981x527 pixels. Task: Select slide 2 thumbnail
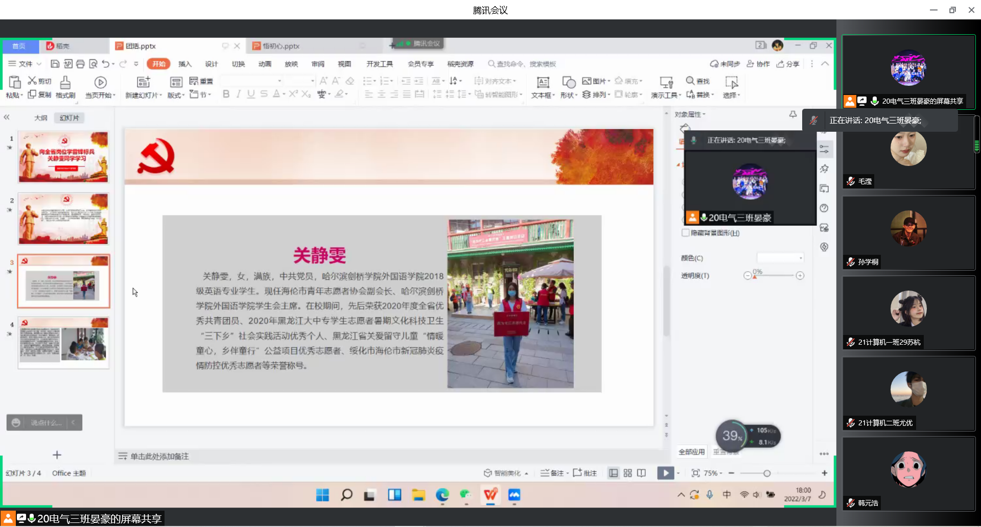click(63, 219)
